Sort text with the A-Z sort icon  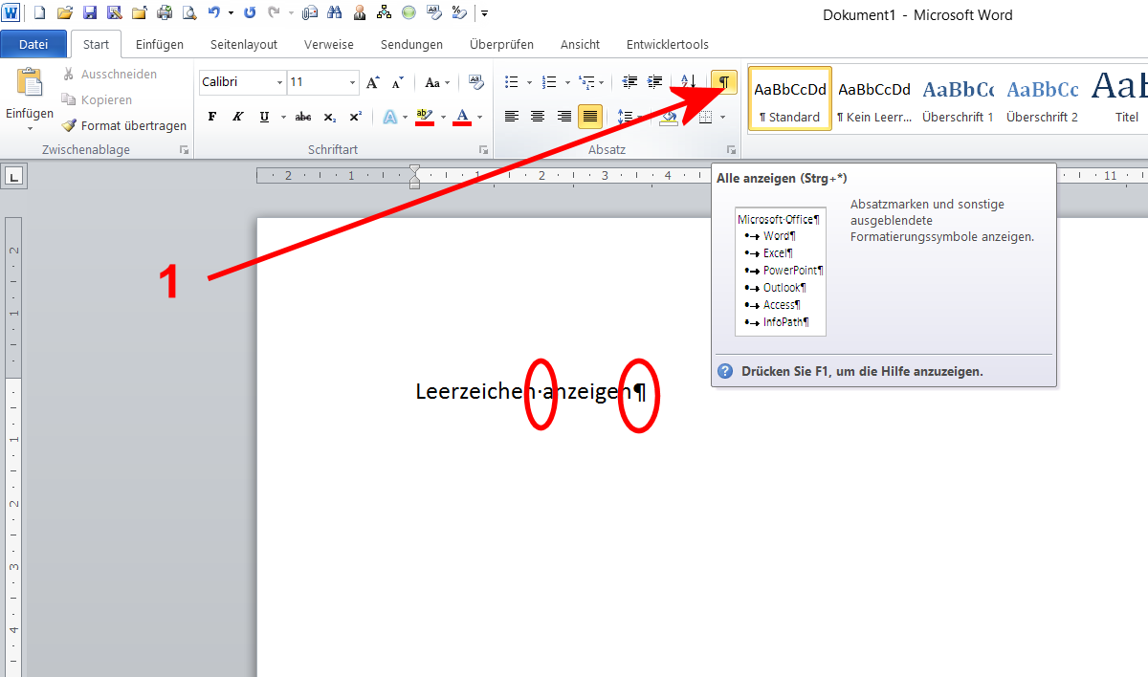click(688, 82)
